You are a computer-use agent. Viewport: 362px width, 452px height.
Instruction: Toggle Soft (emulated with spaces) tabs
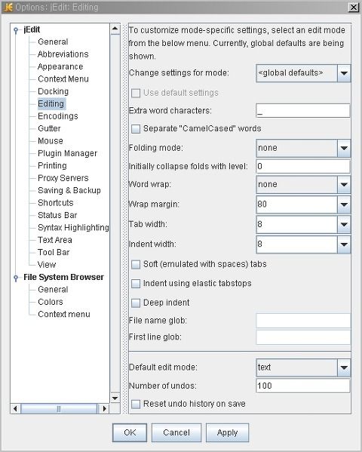click(x=136, y=264)
